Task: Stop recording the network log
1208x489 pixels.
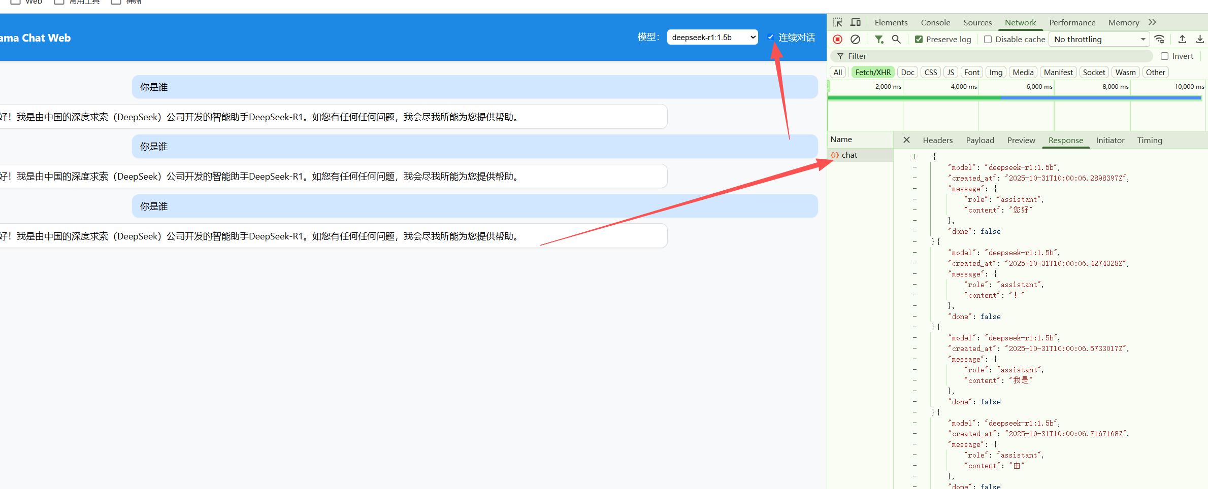Action: coord(838,39)
